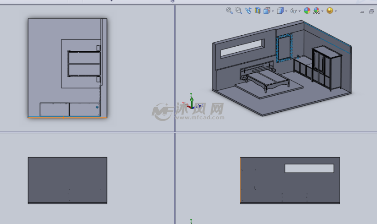Screen dimensions: 377x224
Task: Click the gold sphere View Settings icon
Action: 330,11
